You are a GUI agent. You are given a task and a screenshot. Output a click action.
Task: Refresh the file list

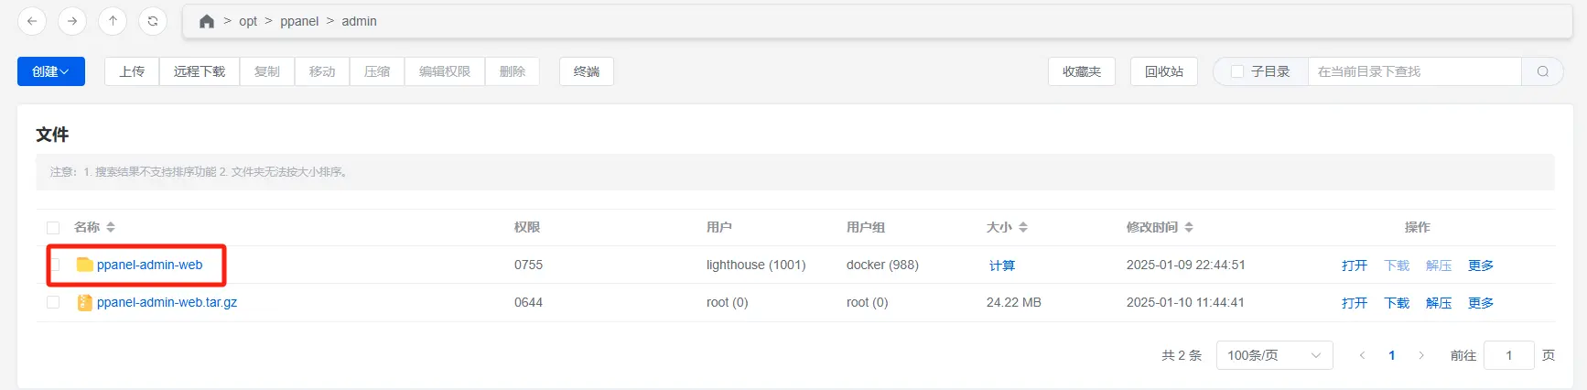pyautogui.click(x=153, y=21)
